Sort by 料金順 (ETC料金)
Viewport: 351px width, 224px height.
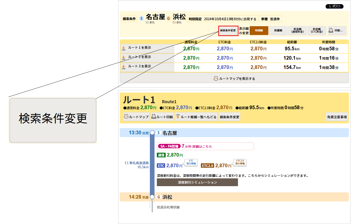[317, 31]
